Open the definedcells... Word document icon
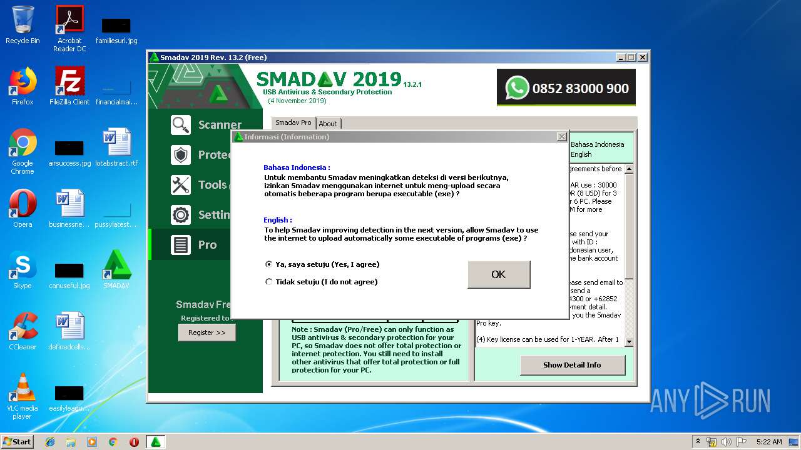Viewport: 801px width, 450px height. pyautogui.click(x=69, y=331)
